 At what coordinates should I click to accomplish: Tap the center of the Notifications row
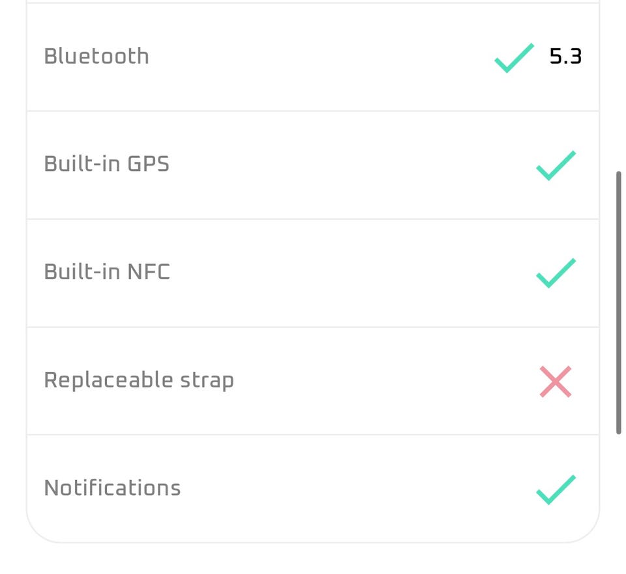(x=313, y=488)
